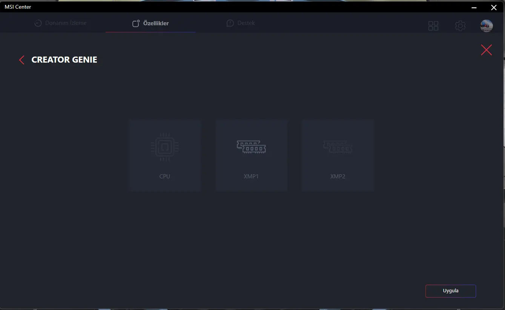Select the XMP1 memory profile tile
Screen dimensions: 505x310
point(252,155)
